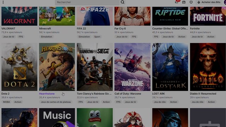The height and width of the screenshot is (127, 226).
Task: Click the Minecraft title link
Action: [45, 29]
